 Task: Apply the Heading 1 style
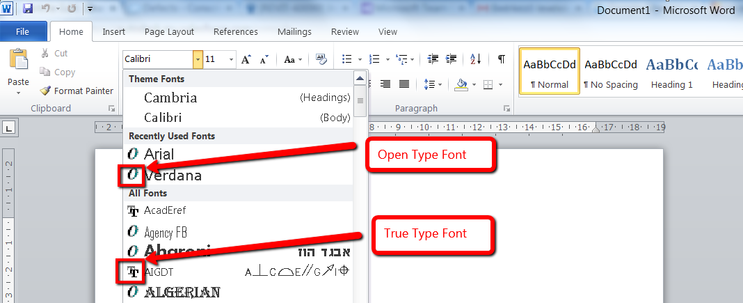point(672,71)
